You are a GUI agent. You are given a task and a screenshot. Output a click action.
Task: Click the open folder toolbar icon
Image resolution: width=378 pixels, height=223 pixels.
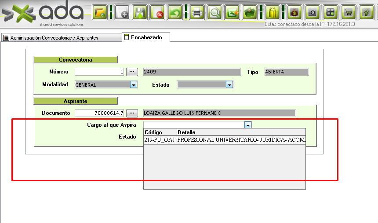[100, 12]
